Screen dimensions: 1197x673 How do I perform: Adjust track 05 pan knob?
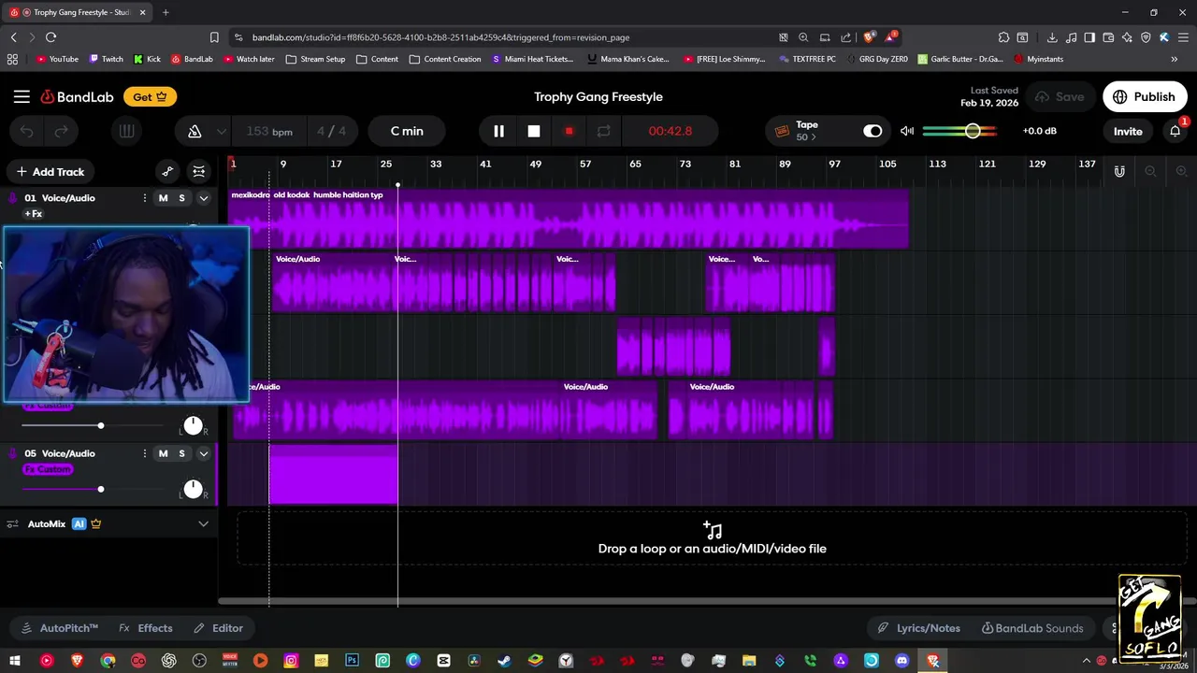point(193,489)
